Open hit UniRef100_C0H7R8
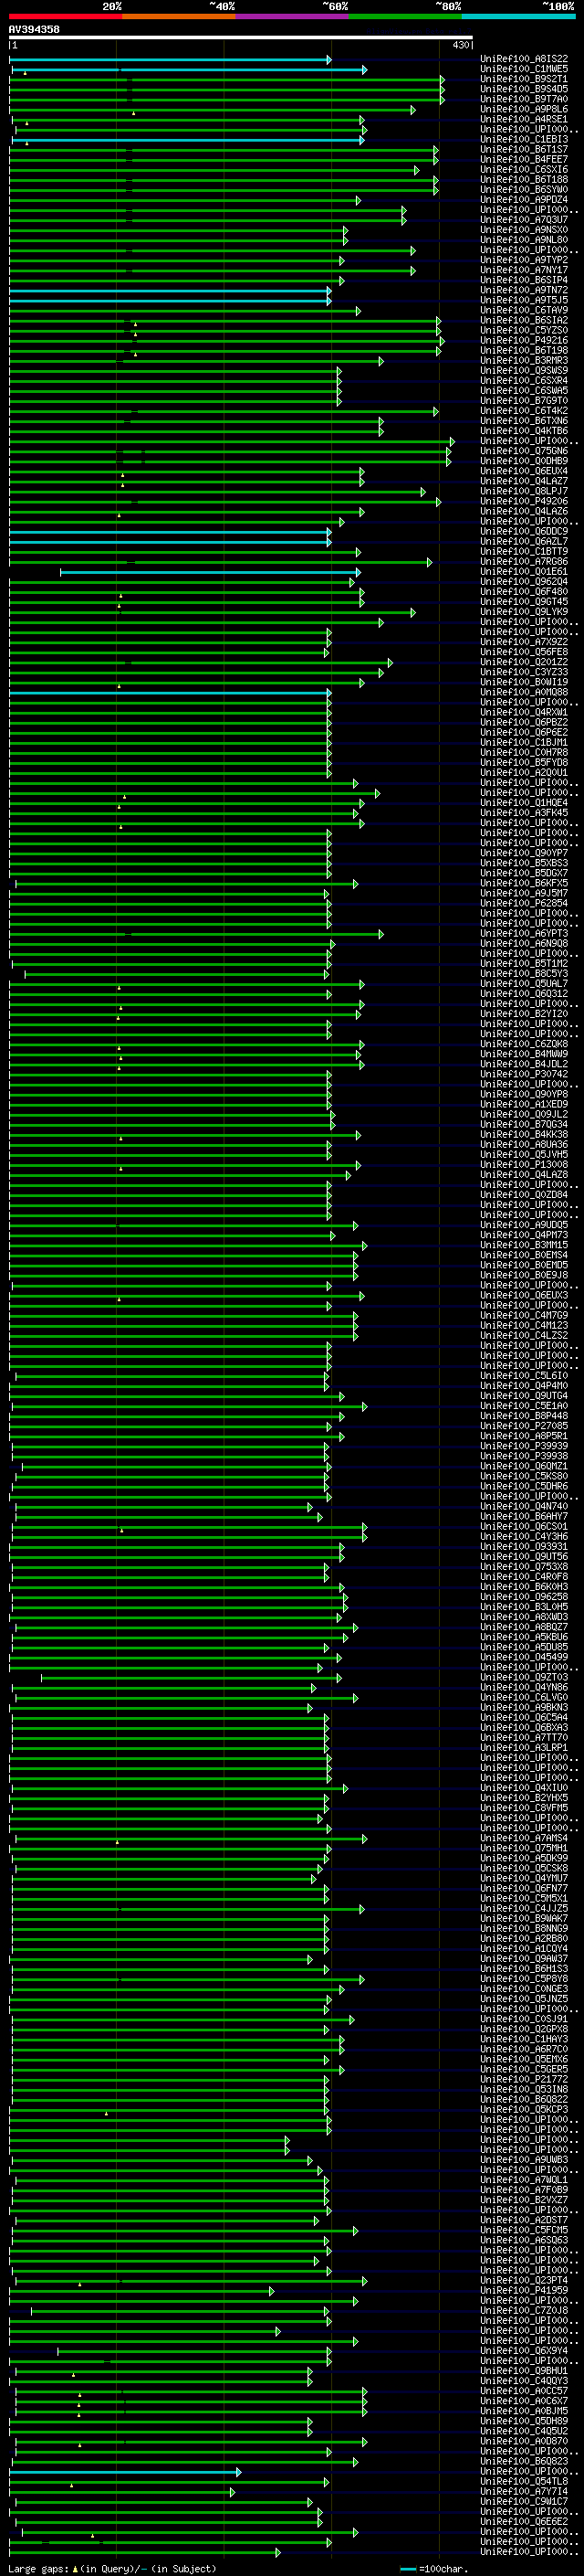The image size is (584, 2576). [x=524, y=752]
